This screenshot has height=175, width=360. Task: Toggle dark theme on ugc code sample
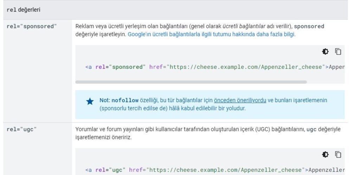[x=325, y=155]
